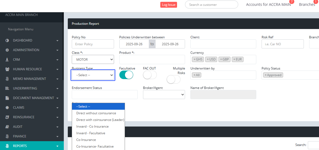Click the Underwriting list icon
Viewport: 319px width, 150px height.
point(7,88)
